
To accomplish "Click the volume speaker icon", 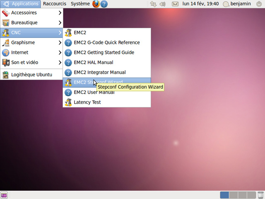I will coord(162,4).
